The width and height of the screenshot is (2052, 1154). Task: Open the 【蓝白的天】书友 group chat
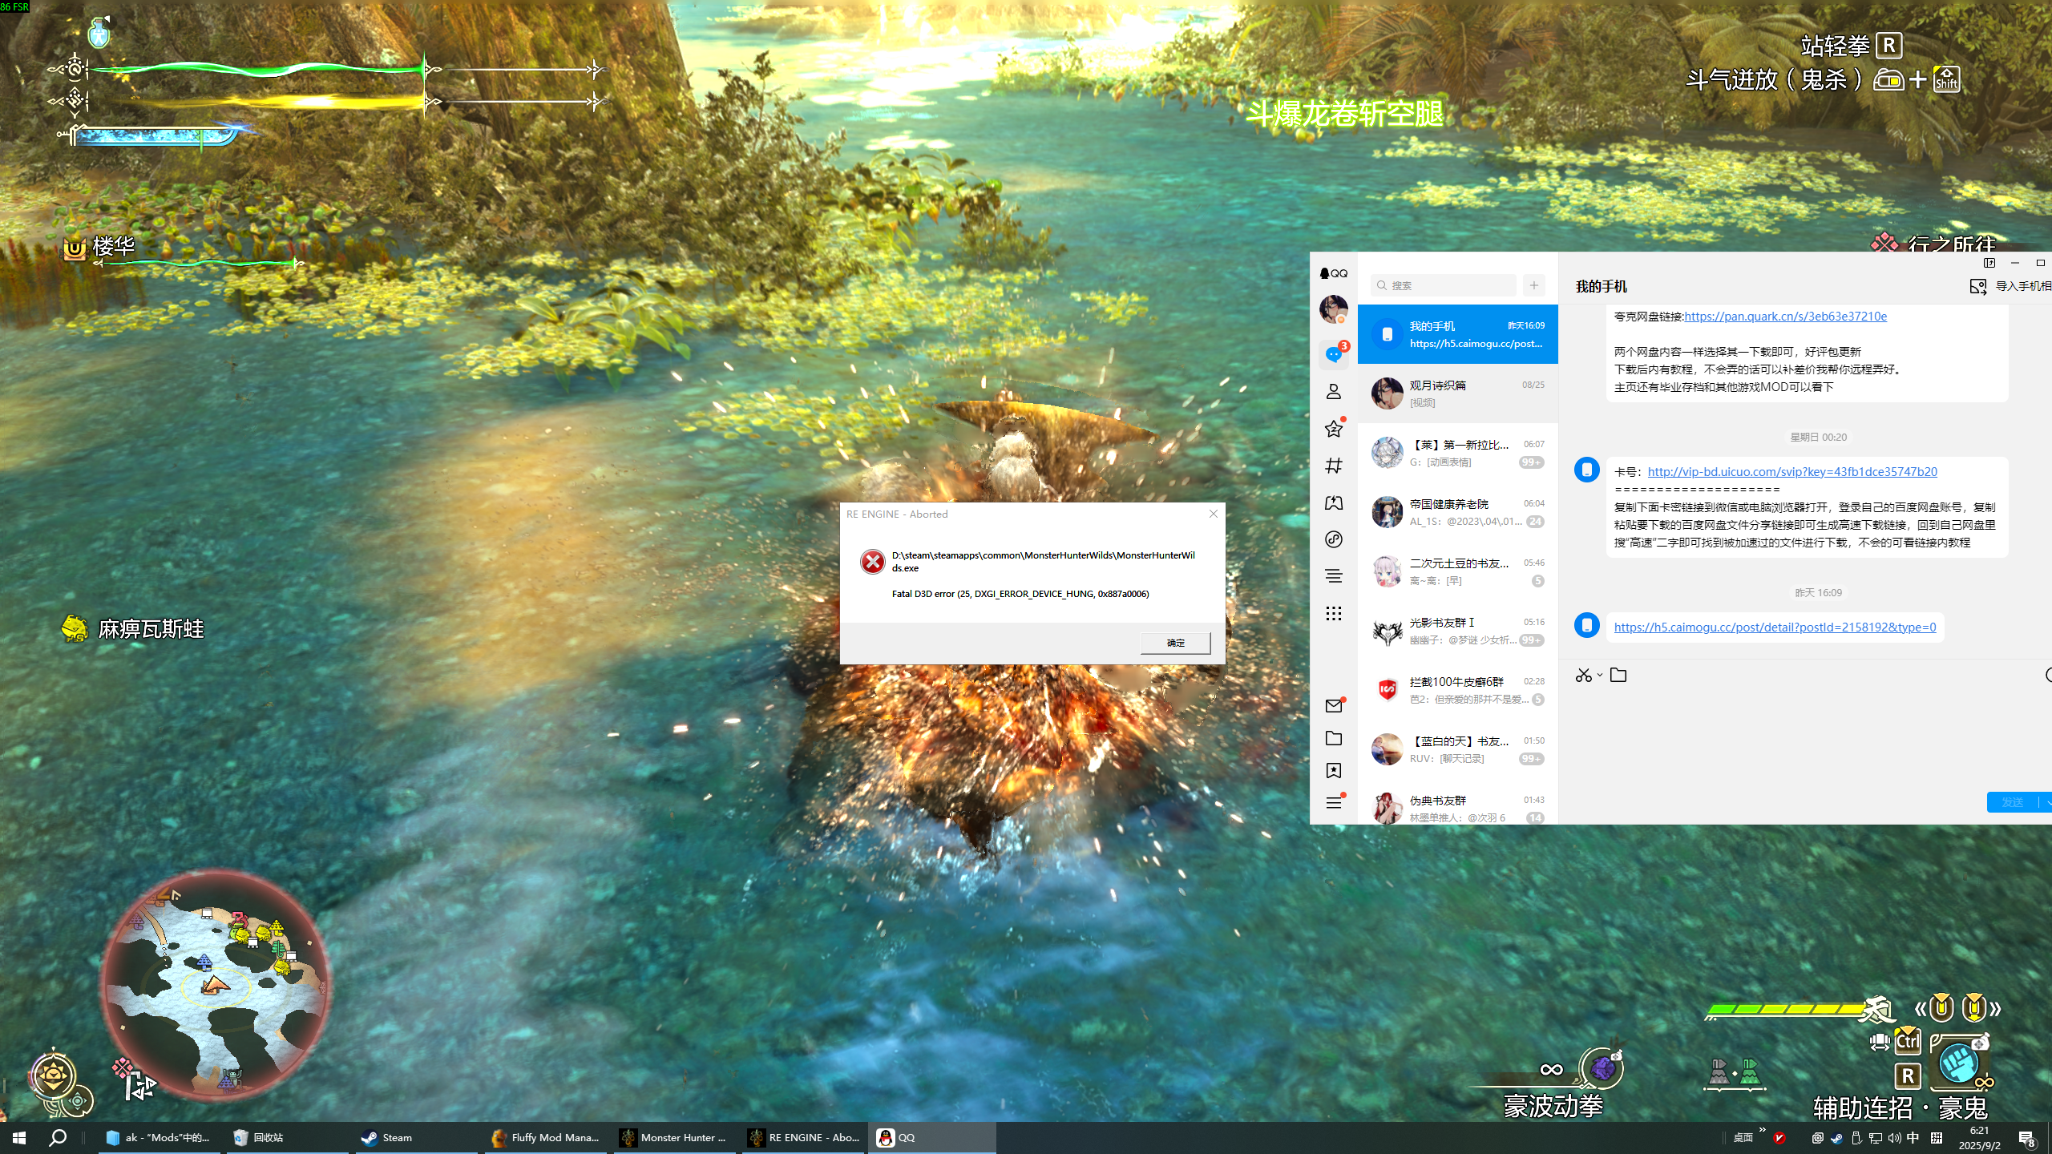pyautogui.click(x=1458, y=749)
